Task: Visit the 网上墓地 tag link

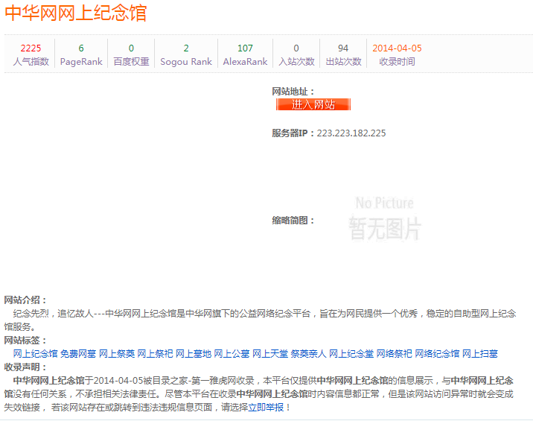Action: [194, 354]
